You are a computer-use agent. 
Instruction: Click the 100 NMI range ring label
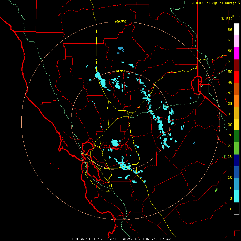pyautogui.click(x=120, y=21)
